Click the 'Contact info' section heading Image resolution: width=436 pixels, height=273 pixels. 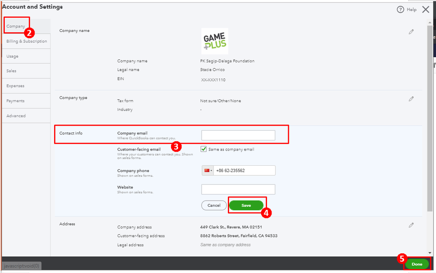click(71, 133)
